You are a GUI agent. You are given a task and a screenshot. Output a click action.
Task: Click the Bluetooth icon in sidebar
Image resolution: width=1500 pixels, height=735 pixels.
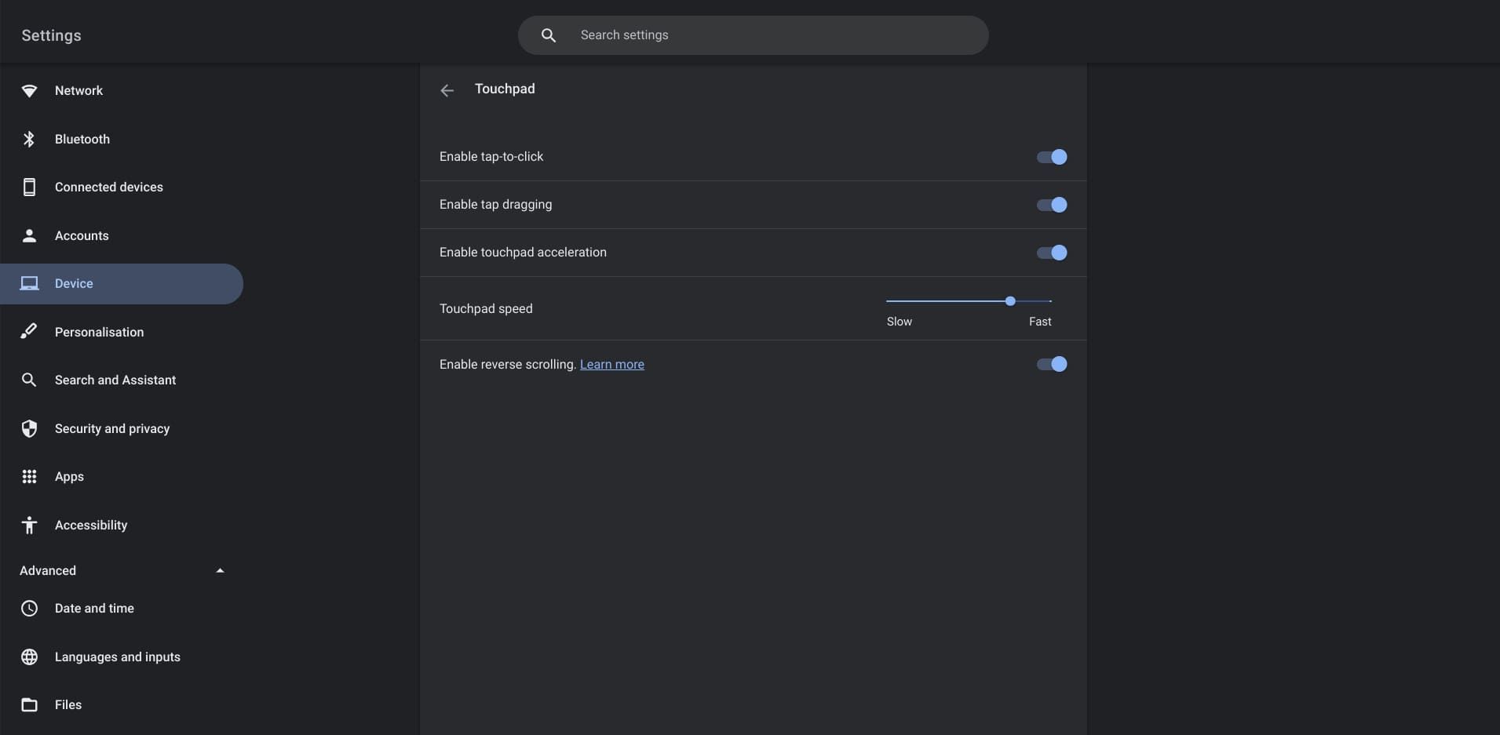pyautogui.click(x=29, y=139)
